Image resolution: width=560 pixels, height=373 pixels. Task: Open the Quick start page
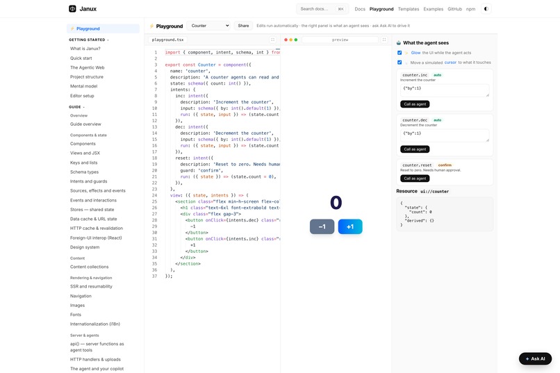81,58
